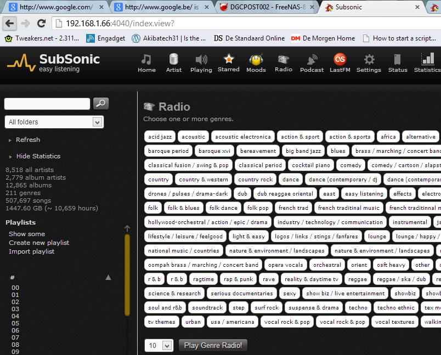Click the sidebar search text field
The width and height of the screenshot is (441, 355).
pos(47,104)
